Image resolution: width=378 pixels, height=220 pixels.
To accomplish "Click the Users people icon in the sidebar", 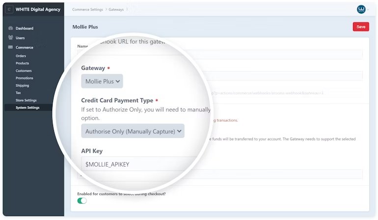I will pos(10,38).
